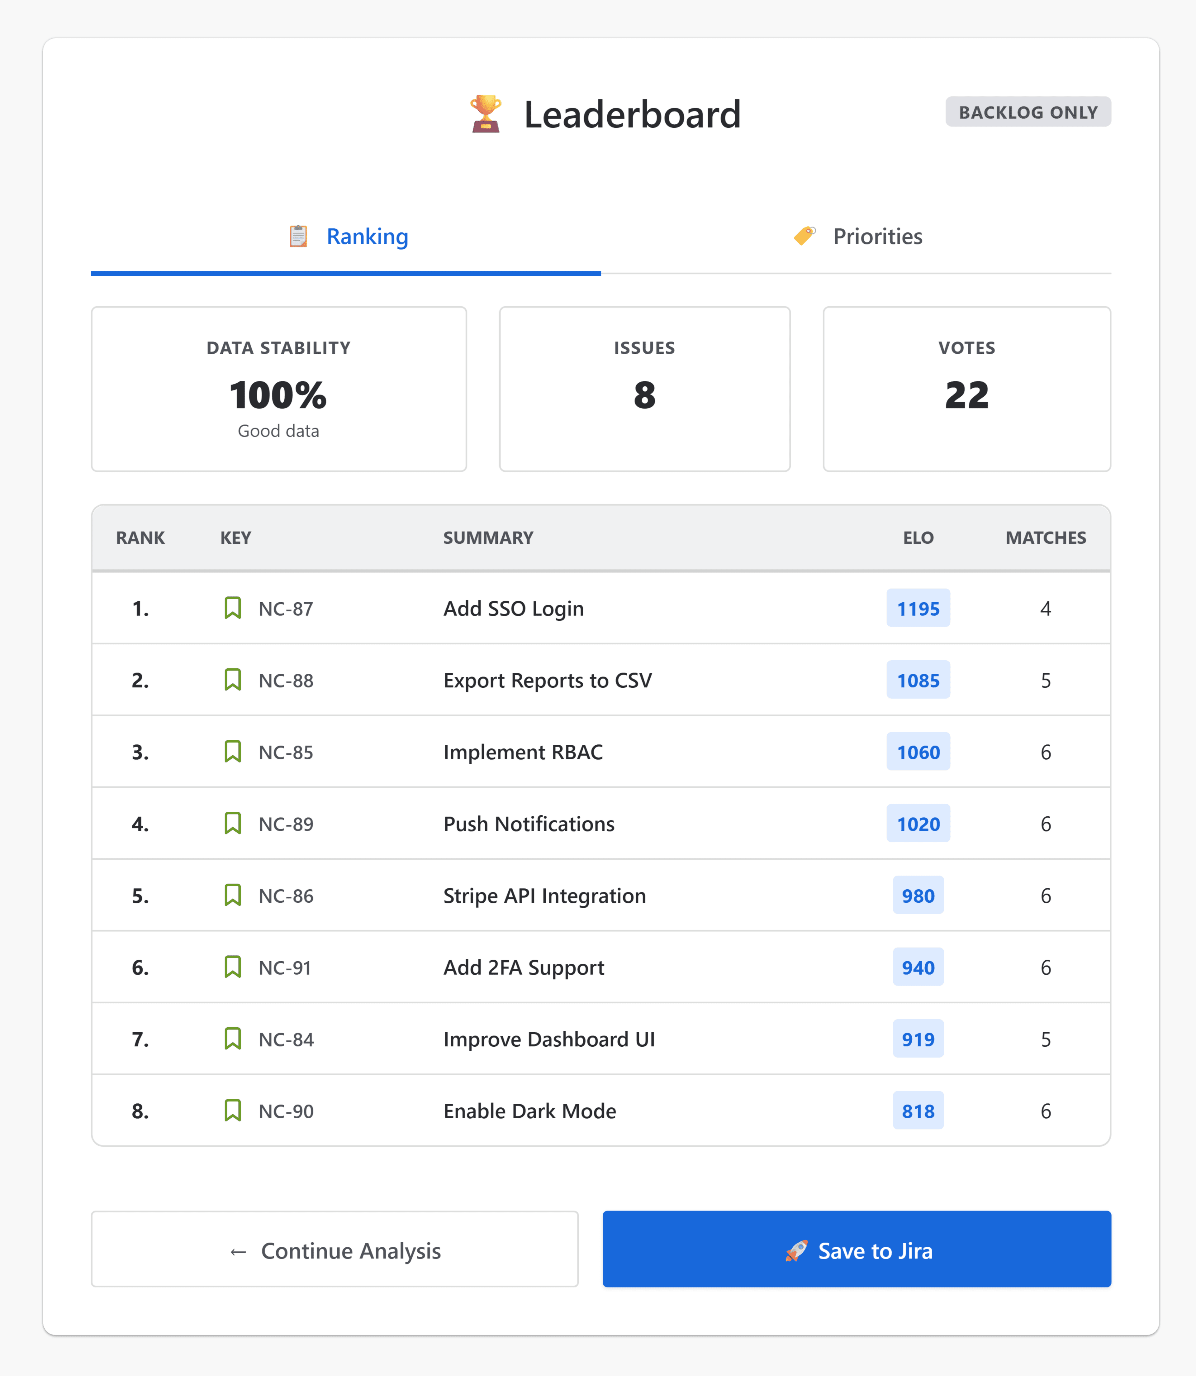1196x1376 pixels.
Task: Click the bookmark icon for NC-85
Action: [x=232, y=752]
